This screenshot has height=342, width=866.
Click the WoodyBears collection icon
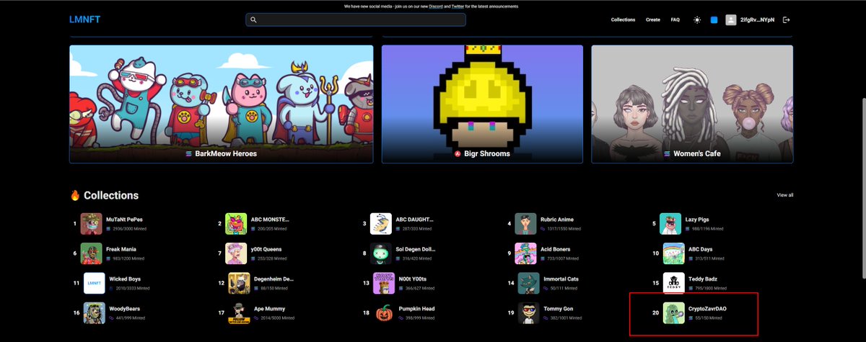tap(95, 312)
